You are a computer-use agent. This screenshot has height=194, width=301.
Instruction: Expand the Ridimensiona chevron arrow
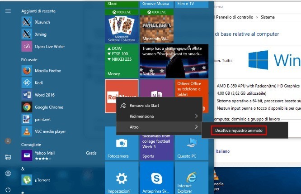pyautogui.click(x=196, y=116)
